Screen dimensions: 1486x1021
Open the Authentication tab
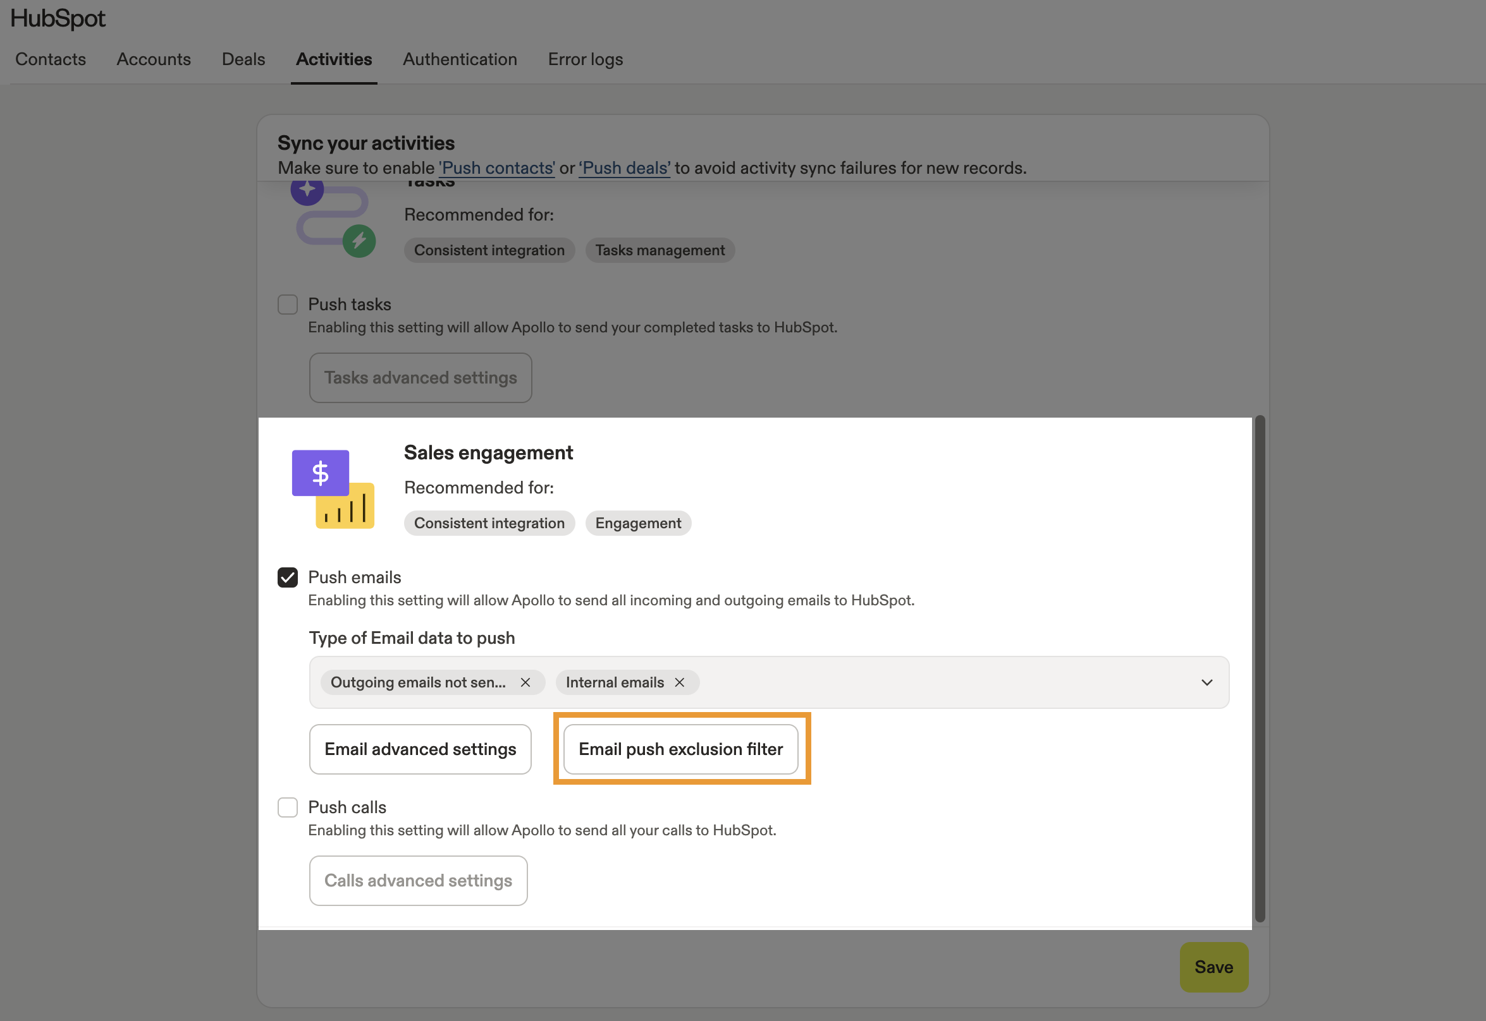[x=460, y=59]
